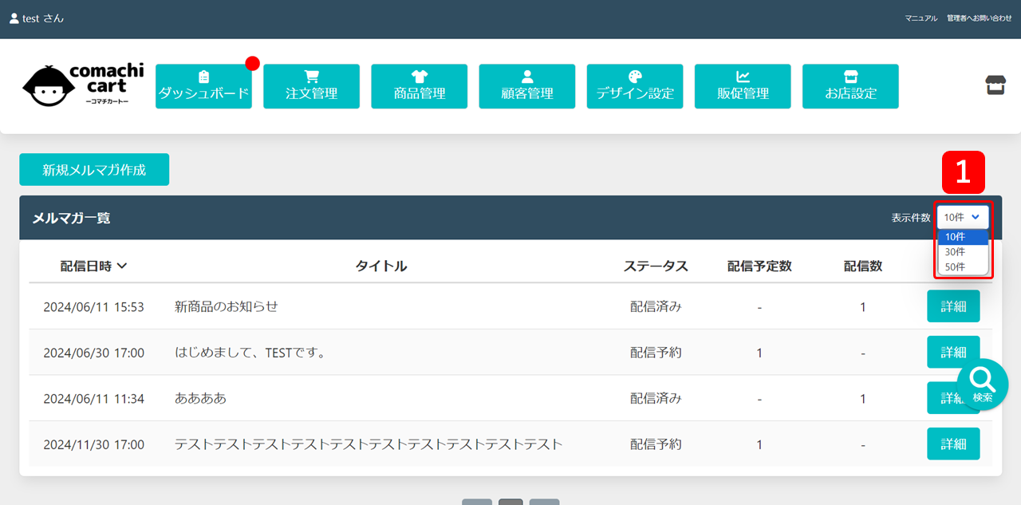Click date 2024/11/30 17:00
Viewport: 1021px width, 505px height.
pyautogui.click(x=93, y=444)
